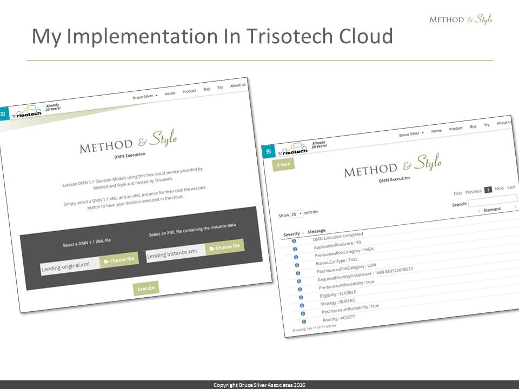Open Bruce Silver user dropdown in right screenshot

pos(411,133)
